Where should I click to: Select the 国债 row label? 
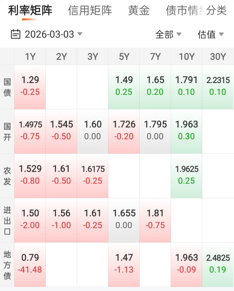7,87
